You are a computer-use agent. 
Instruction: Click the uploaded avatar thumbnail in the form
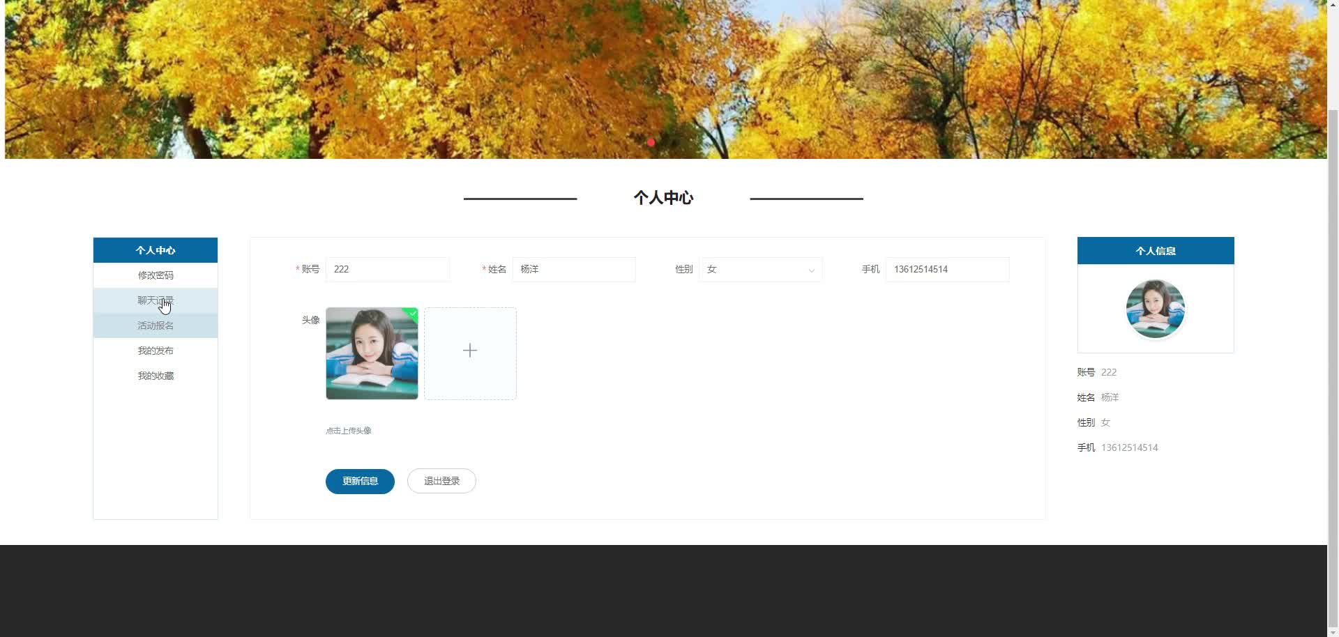coord(372,353)
